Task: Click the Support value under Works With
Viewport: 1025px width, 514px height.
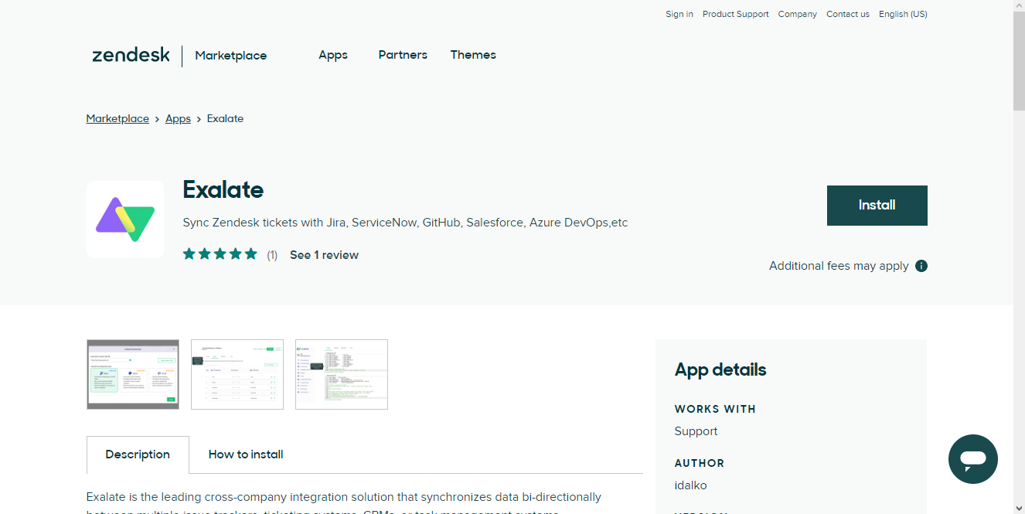Action: coord(696,431)
